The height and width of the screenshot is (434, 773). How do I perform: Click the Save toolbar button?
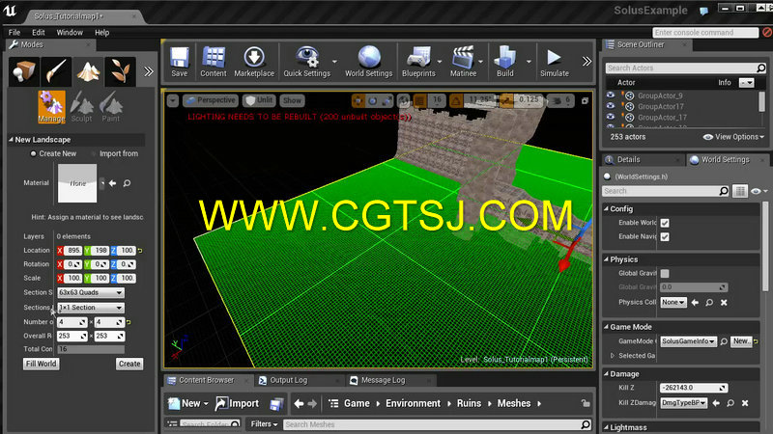[180, 62]
